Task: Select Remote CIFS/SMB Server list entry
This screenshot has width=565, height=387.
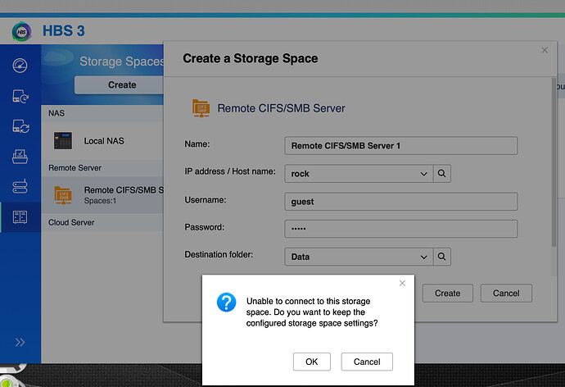Action: pos(102,195)
